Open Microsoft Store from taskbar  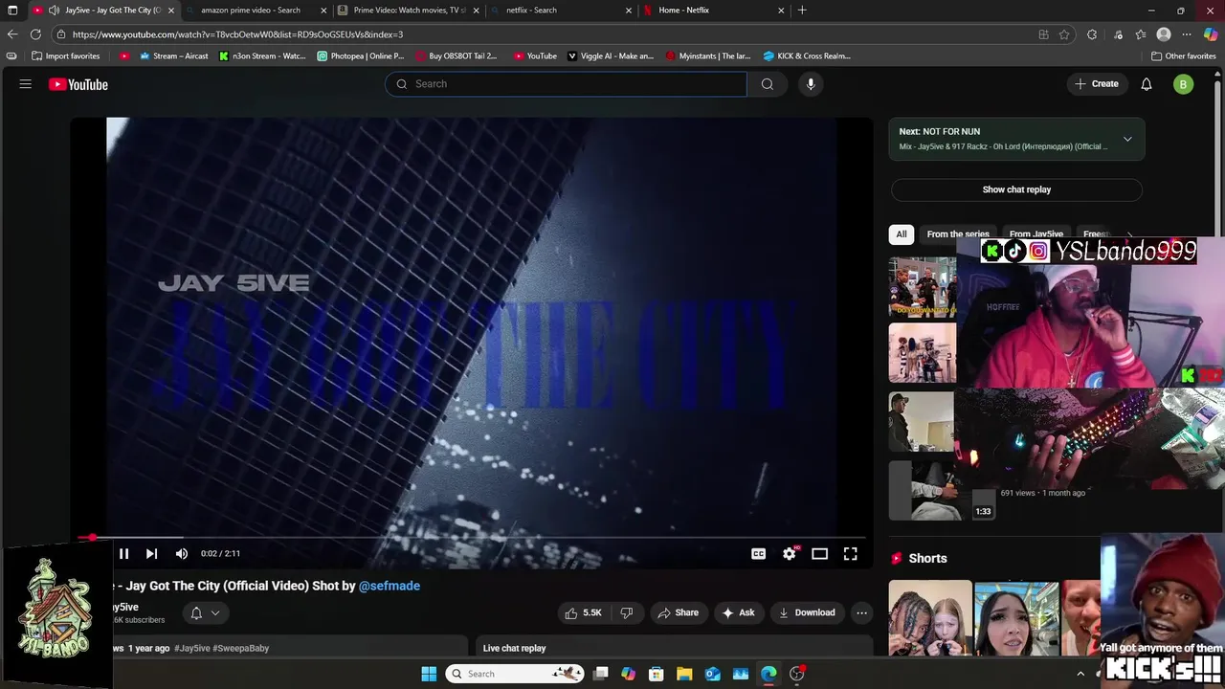tap(657, 674)
